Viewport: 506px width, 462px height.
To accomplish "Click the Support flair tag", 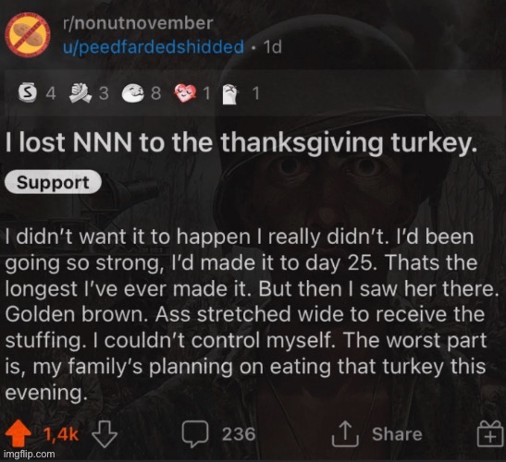I will (53, 182).
